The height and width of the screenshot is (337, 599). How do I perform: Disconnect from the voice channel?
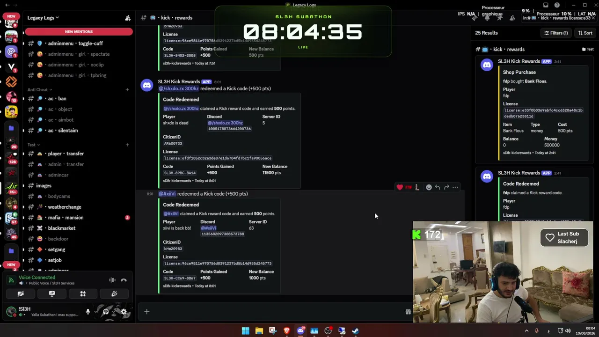tap(124, 280)
